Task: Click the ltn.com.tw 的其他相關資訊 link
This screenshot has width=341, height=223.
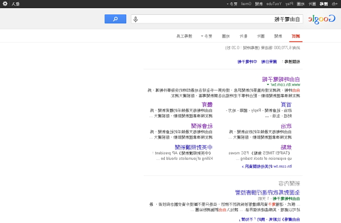Action: 267,166
